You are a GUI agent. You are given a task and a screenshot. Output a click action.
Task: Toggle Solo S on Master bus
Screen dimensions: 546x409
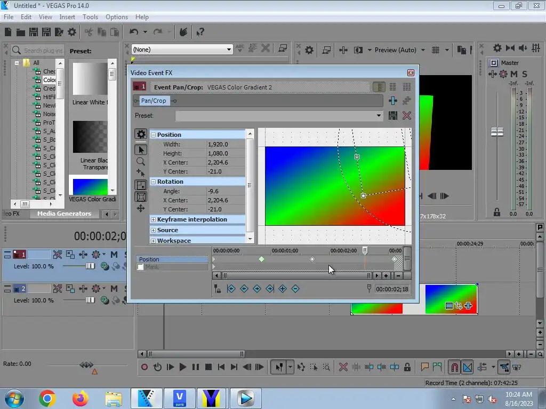coord(525,74)
